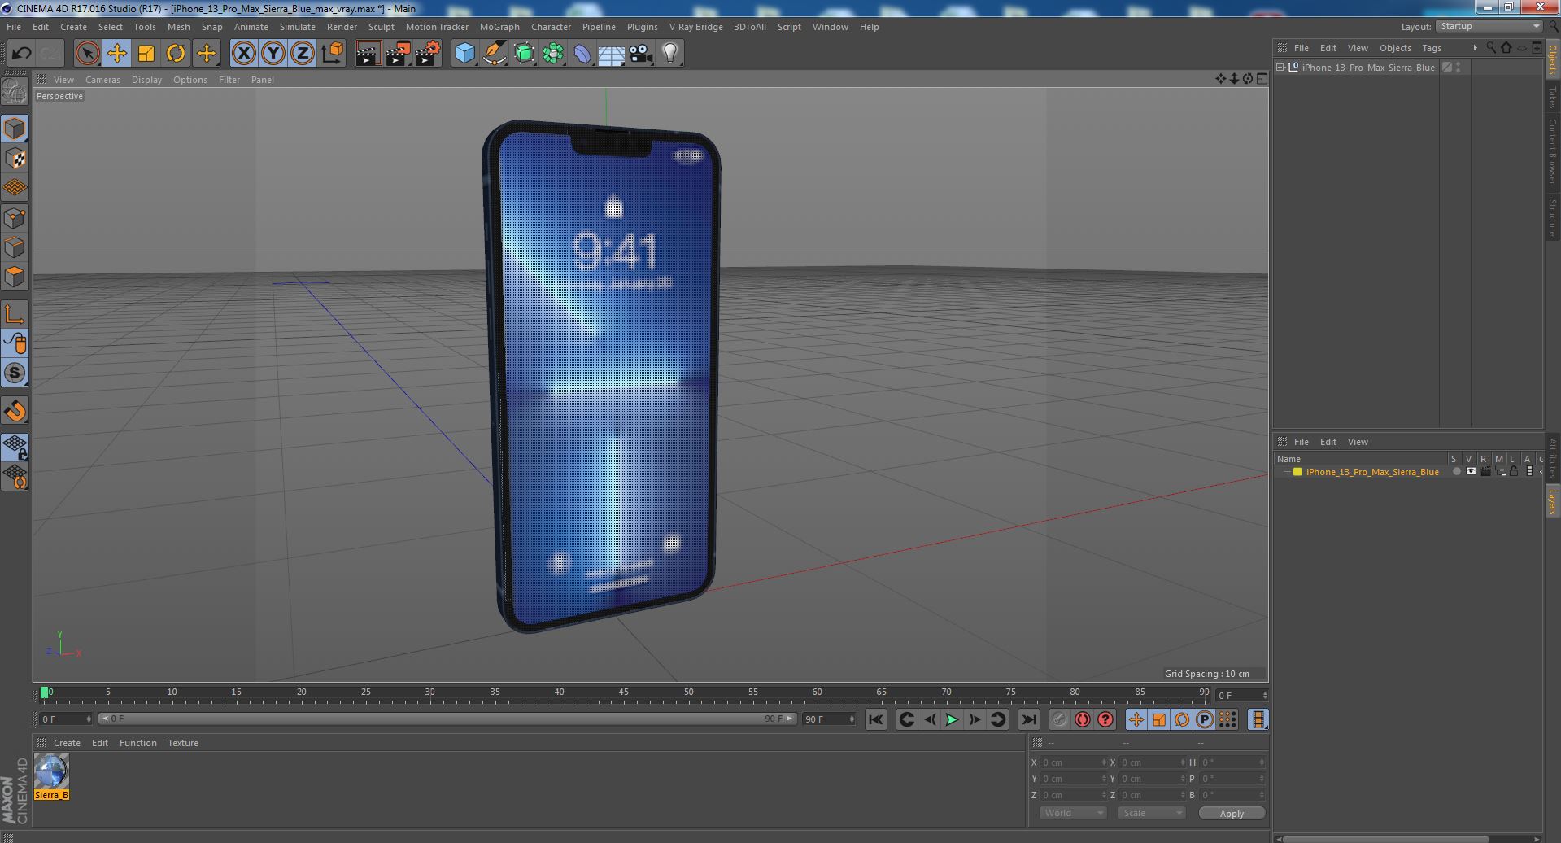Image resolution: width=1561 pixels, height=843 pixels.
Task: Click the timeline preview range bar
Action: click(447, 719)
